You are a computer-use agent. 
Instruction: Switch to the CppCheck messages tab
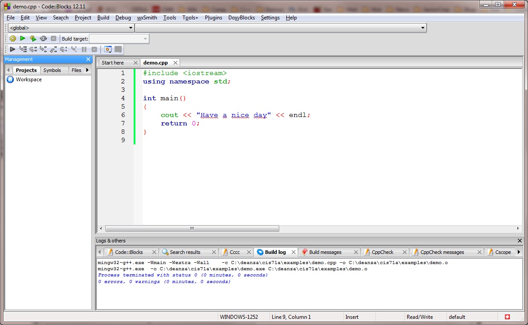click(442, 252)
